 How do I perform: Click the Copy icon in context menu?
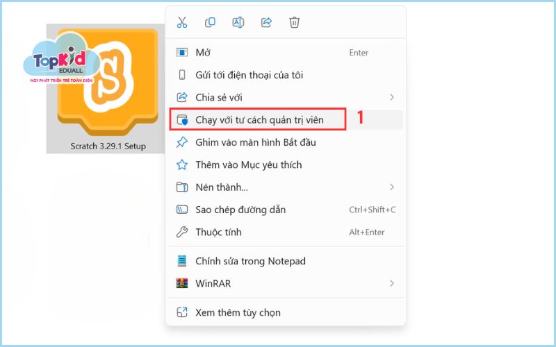(x=210, y=22)
